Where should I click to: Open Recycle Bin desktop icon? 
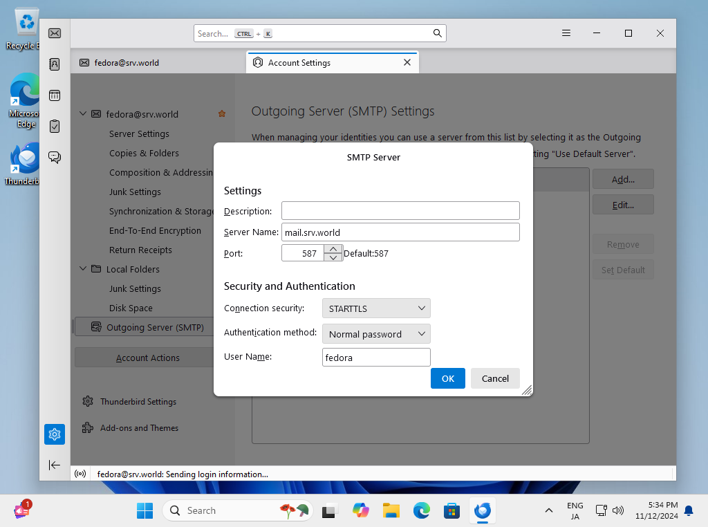[x=23, y=29]
